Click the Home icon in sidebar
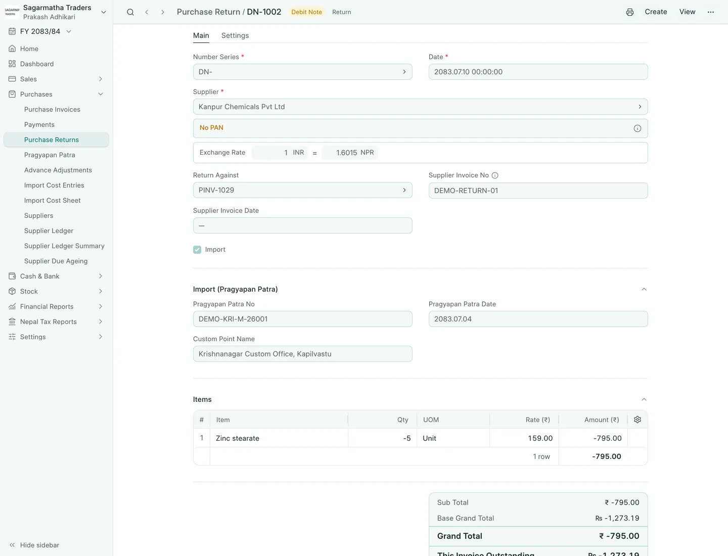This screenshot has width=728, height=556. pyautogui.click(x=12, y=49)
